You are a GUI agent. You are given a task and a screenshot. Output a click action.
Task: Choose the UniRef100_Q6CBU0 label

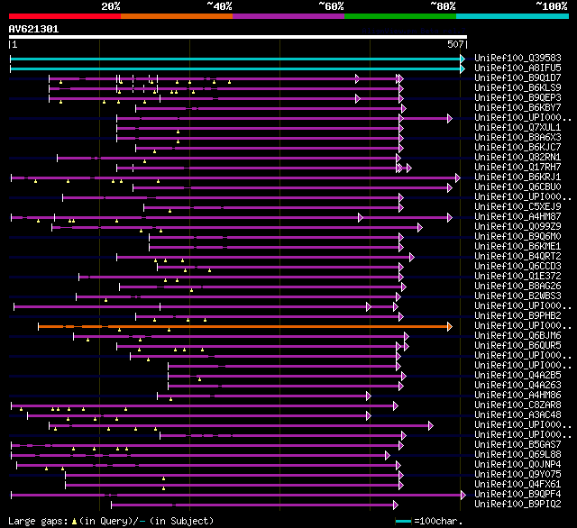[517, 187]
